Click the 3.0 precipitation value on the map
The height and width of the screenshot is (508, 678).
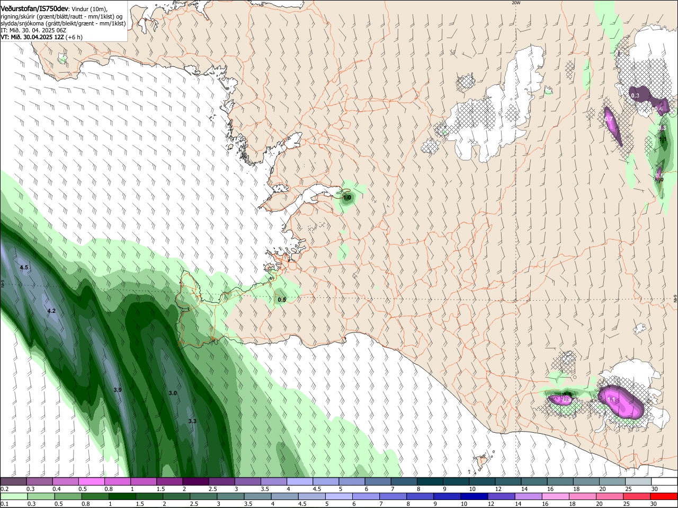(173, 393)
